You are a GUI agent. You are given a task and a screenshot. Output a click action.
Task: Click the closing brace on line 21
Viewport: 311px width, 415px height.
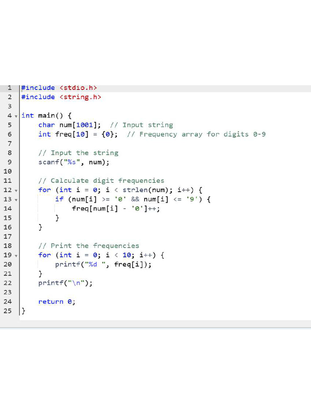click(40, 274)
